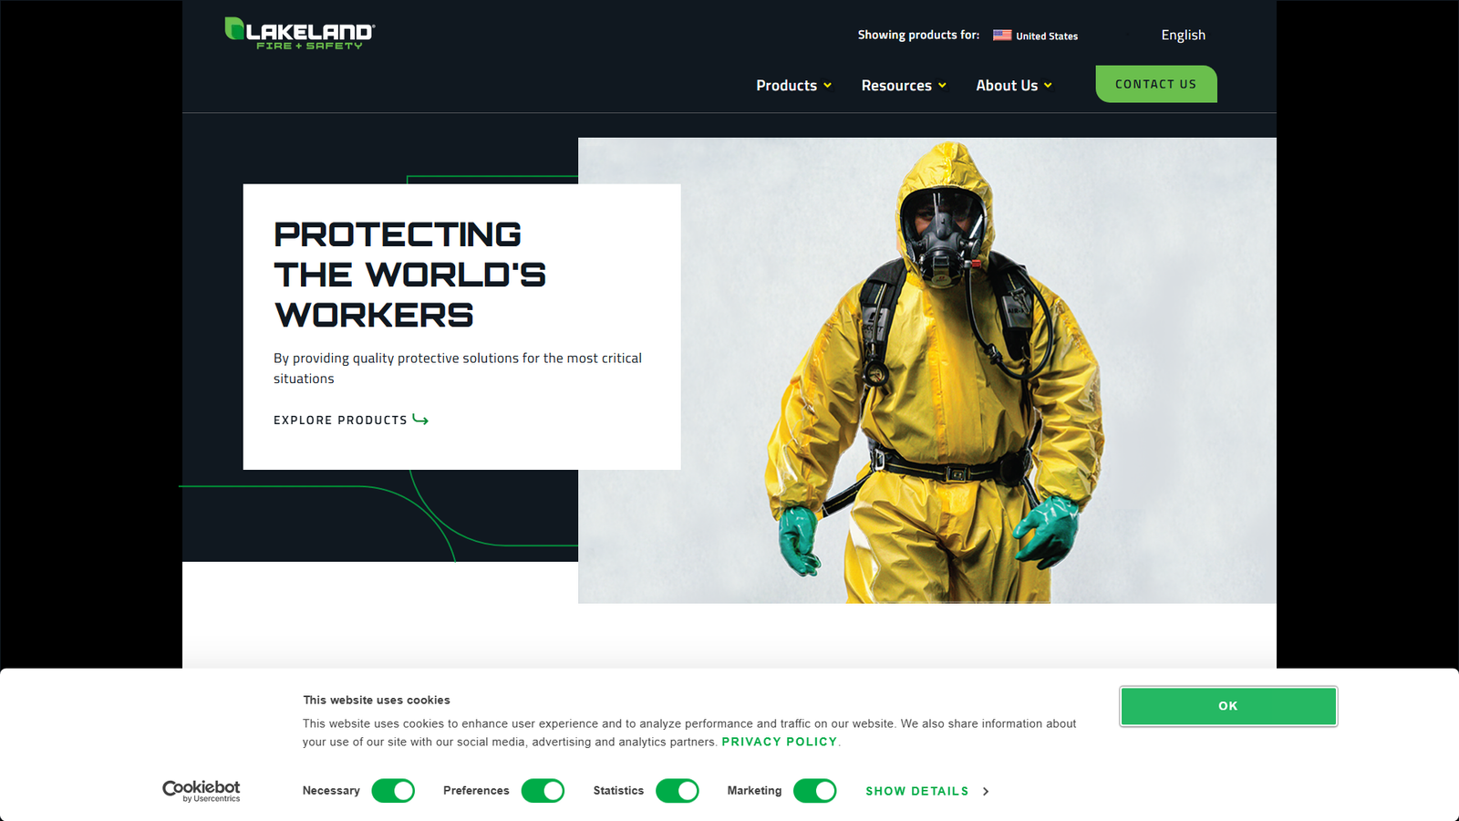Click the chevron next to Show Details
This screenshot has width=1459, height=821.
pyautogui.click(x=986, y=792)
